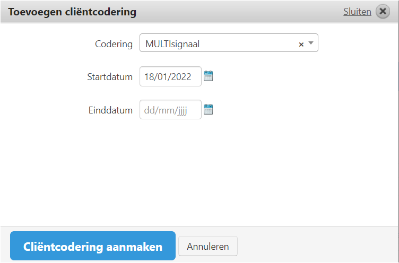Click the Toevoegen cliëntcodering dialog title

(x=72, y=12)
